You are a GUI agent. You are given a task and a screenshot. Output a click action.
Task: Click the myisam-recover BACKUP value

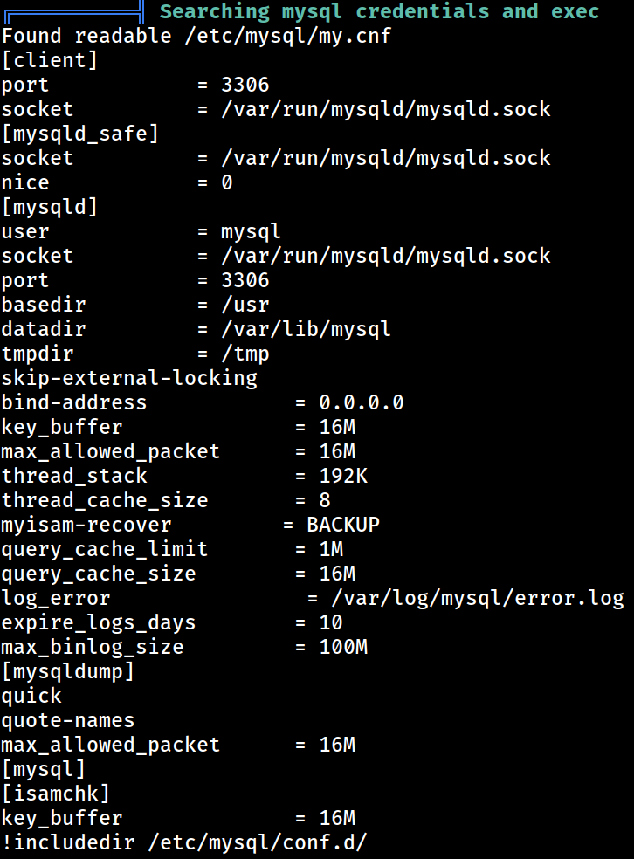343,525
